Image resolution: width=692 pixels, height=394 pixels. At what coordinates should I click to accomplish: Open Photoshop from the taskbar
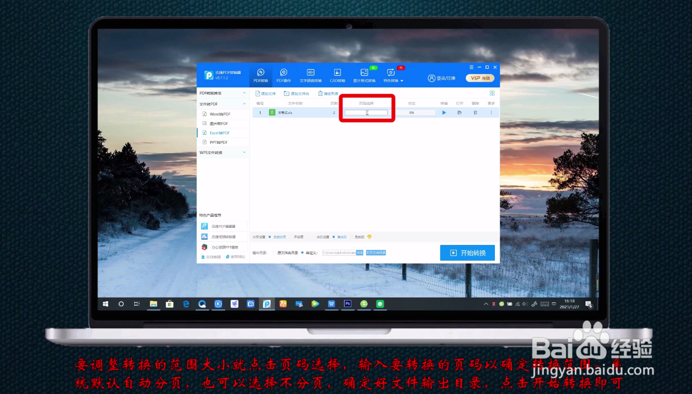(x=347, y=304)
